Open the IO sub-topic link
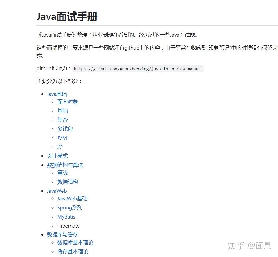 click(60, 147)
